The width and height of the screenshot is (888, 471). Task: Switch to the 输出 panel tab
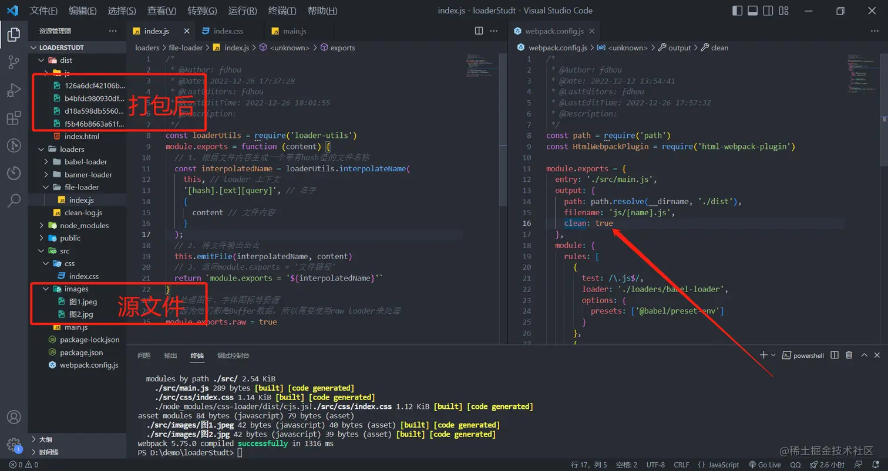coord(170,355)
